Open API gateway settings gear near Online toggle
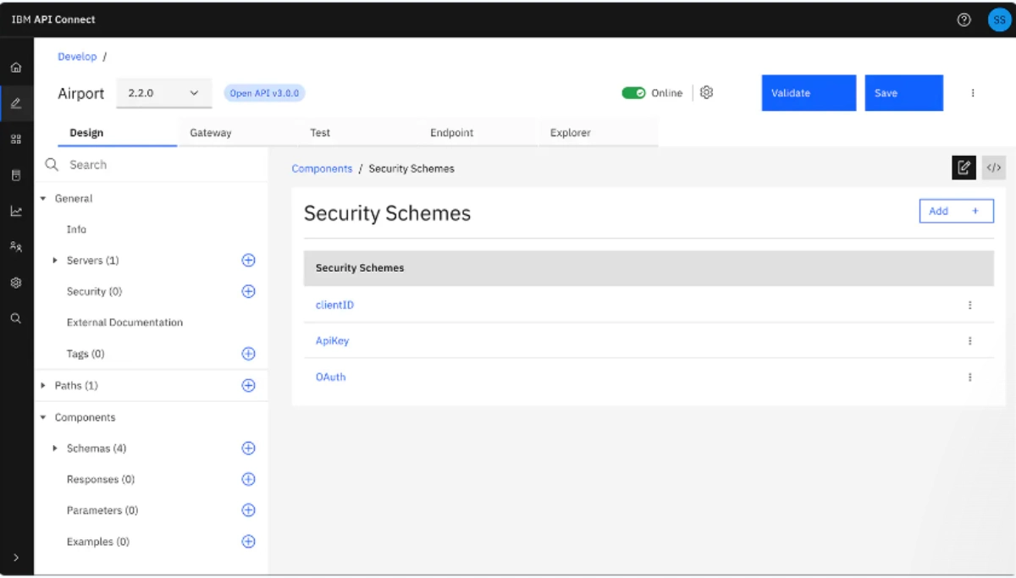 [707, 93]
